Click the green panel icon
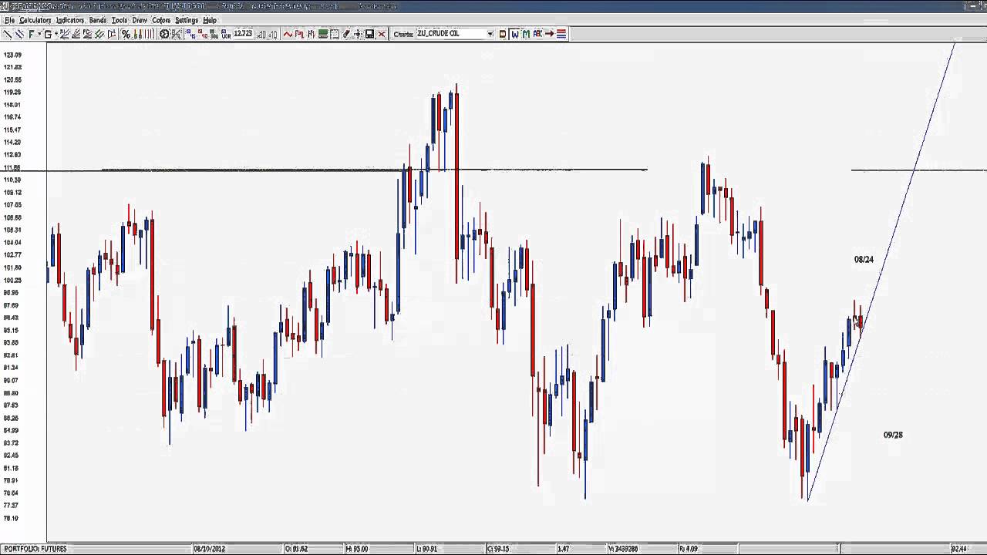 point(323,34)
